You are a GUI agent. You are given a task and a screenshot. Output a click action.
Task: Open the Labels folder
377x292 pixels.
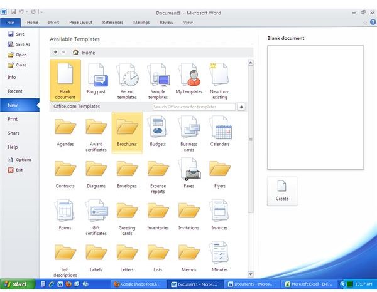pos(96,258)
